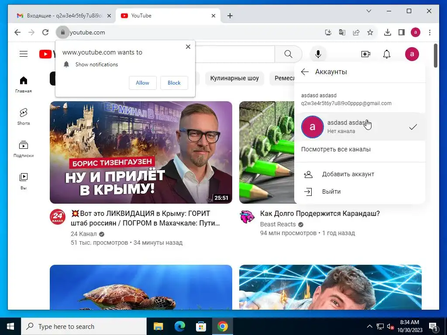Click Посмотреть все каналы
This screenshot has width=447, height=335.
336,149
